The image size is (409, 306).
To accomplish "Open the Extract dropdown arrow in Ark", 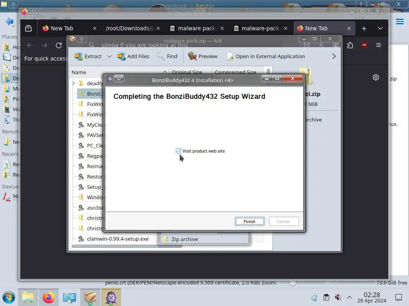I will [x=109, y=56].
